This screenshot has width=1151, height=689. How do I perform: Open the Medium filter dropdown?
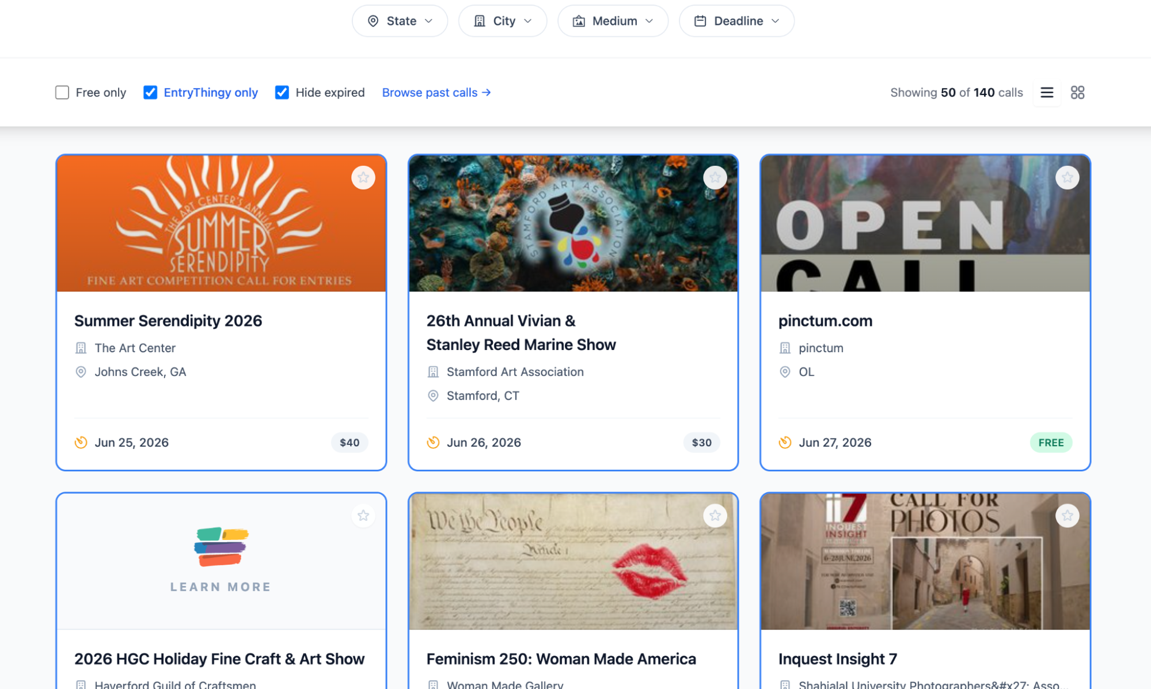coord(613,21)
